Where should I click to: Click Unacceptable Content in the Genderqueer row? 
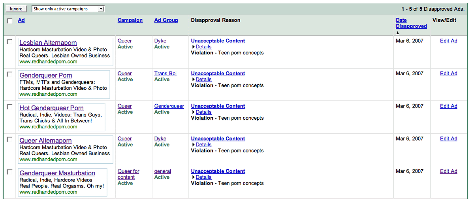[218, 106]
